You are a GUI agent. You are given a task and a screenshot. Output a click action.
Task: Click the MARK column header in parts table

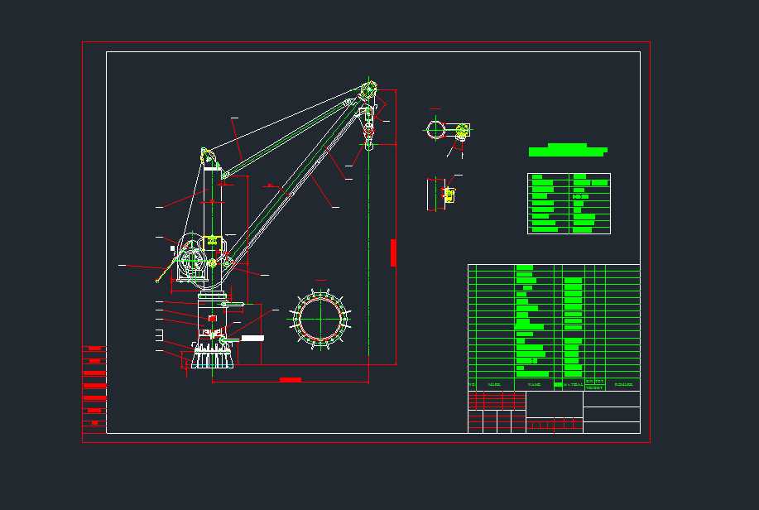click(494, 385)
